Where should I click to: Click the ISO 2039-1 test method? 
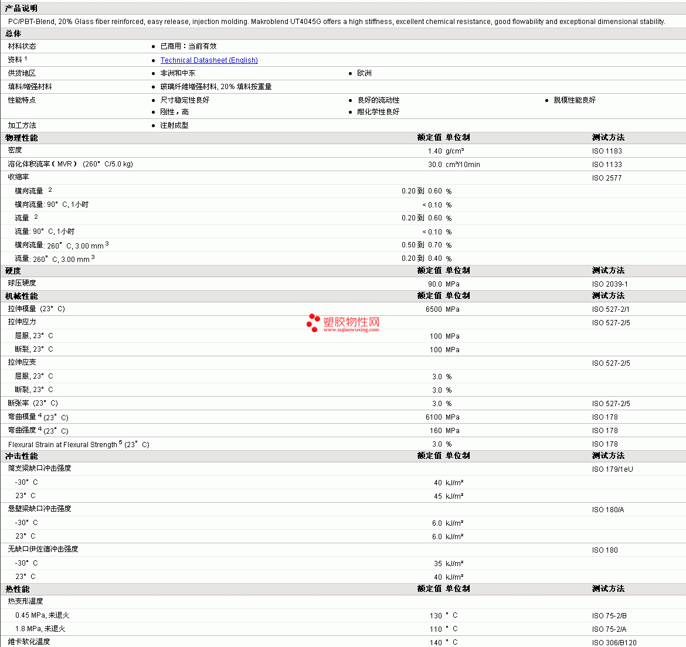610,284
